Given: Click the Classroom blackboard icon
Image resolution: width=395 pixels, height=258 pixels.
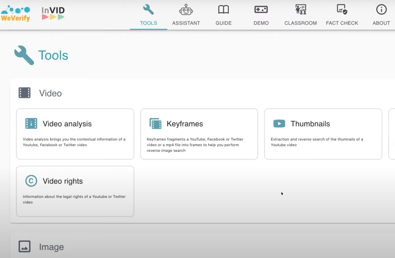Looking at the screenshot, I should pyautogui.click(x=300, y=9).
